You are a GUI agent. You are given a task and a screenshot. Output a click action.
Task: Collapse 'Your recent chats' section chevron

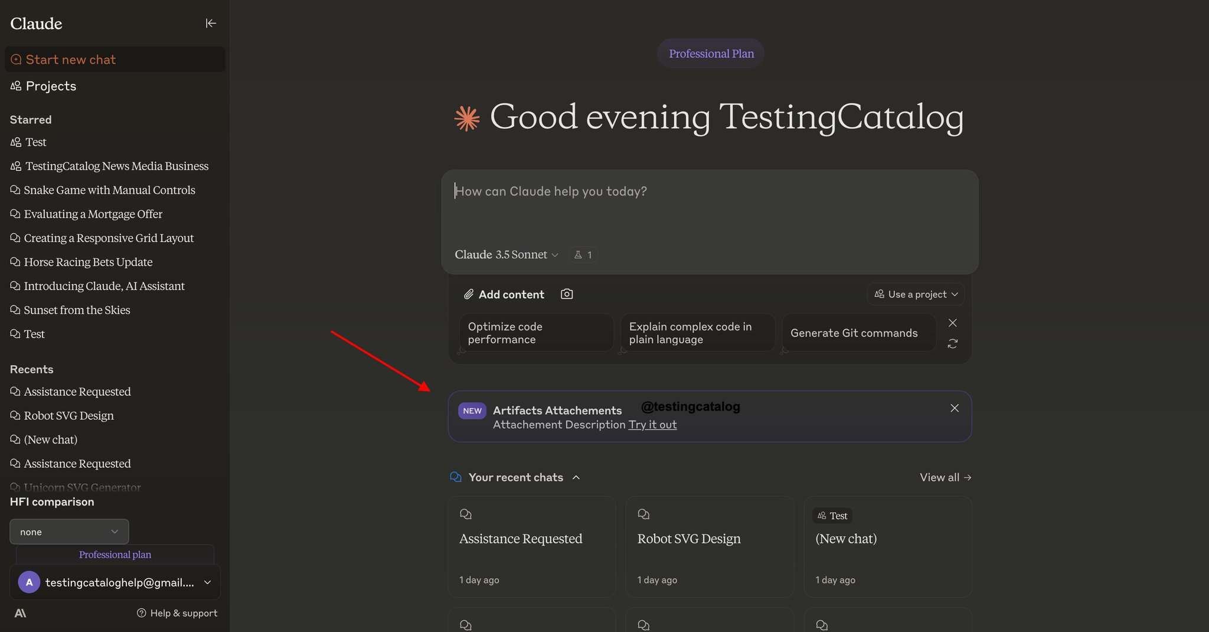576,477
